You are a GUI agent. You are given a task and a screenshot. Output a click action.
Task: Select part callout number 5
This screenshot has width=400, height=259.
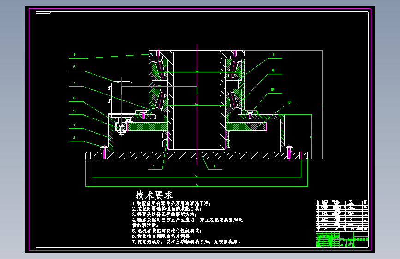(x=74, y=111)
